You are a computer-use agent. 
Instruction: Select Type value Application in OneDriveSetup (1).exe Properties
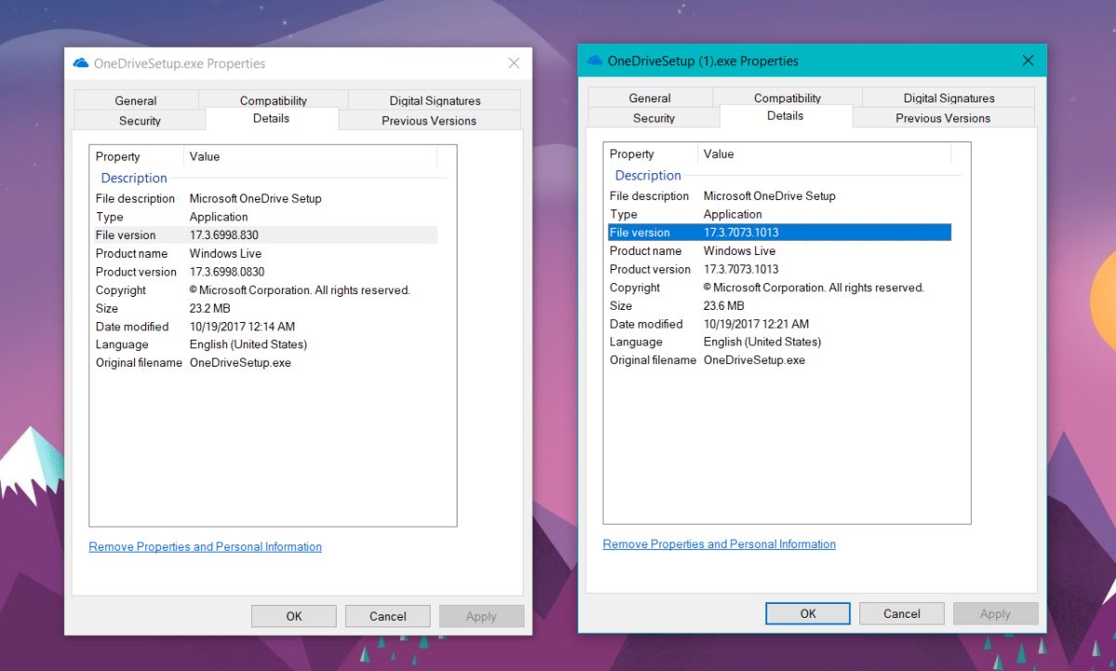pyautogui.click(x=733, y=214)
